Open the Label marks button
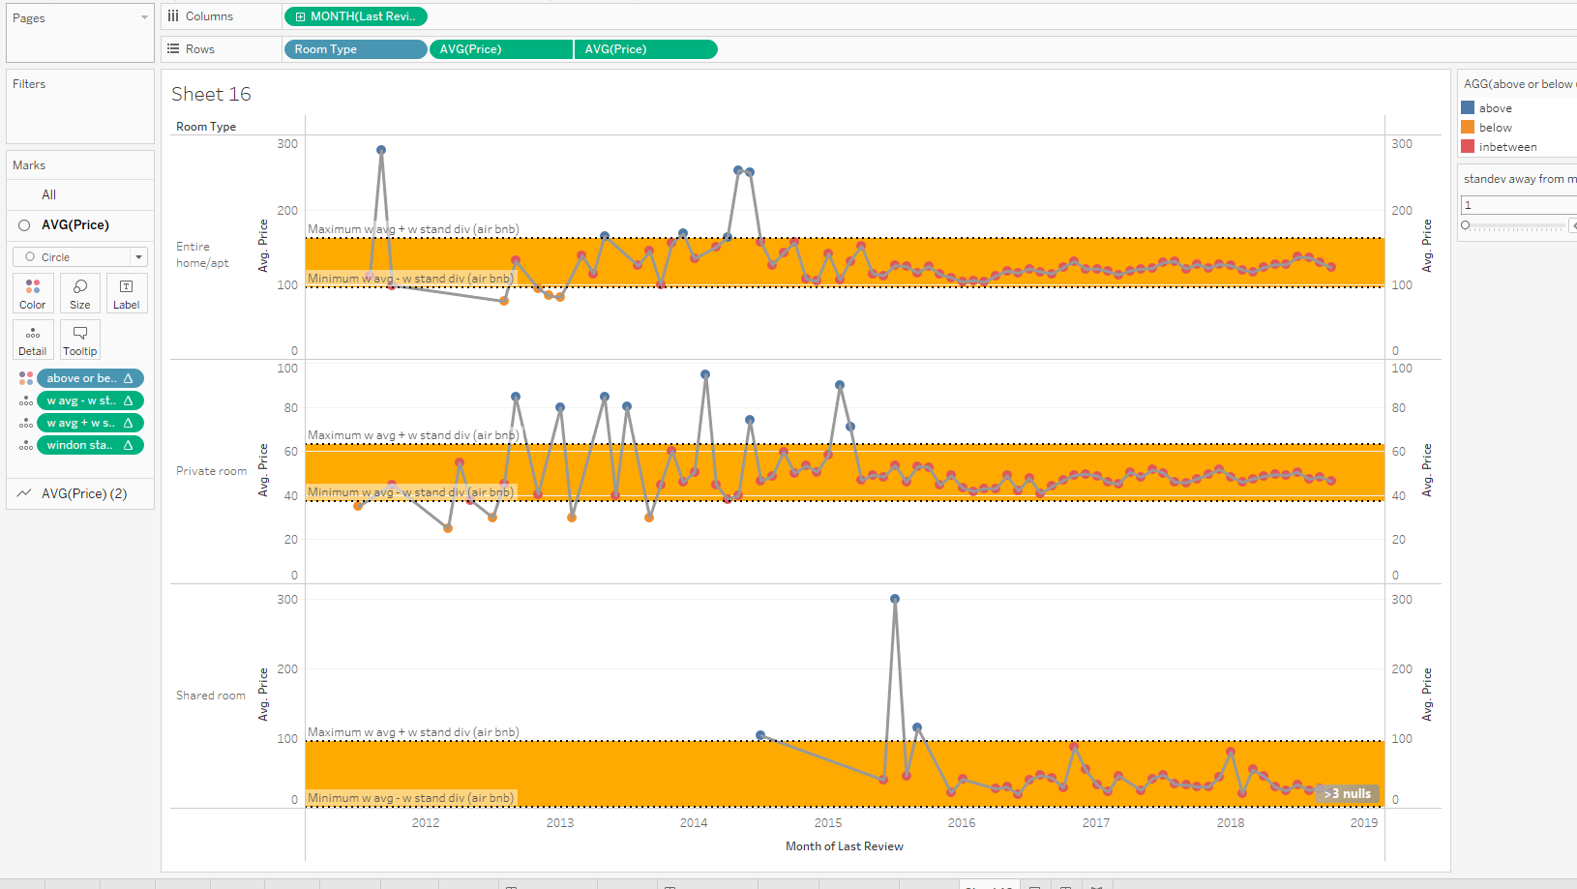The height and width of the screenshot is (889, 1577). (126, 293)
